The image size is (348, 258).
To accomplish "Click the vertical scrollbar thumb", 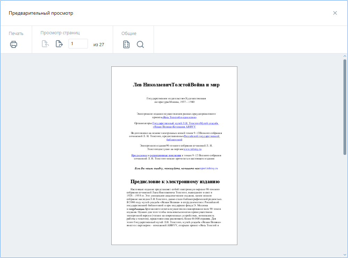I will pos(345,107).
